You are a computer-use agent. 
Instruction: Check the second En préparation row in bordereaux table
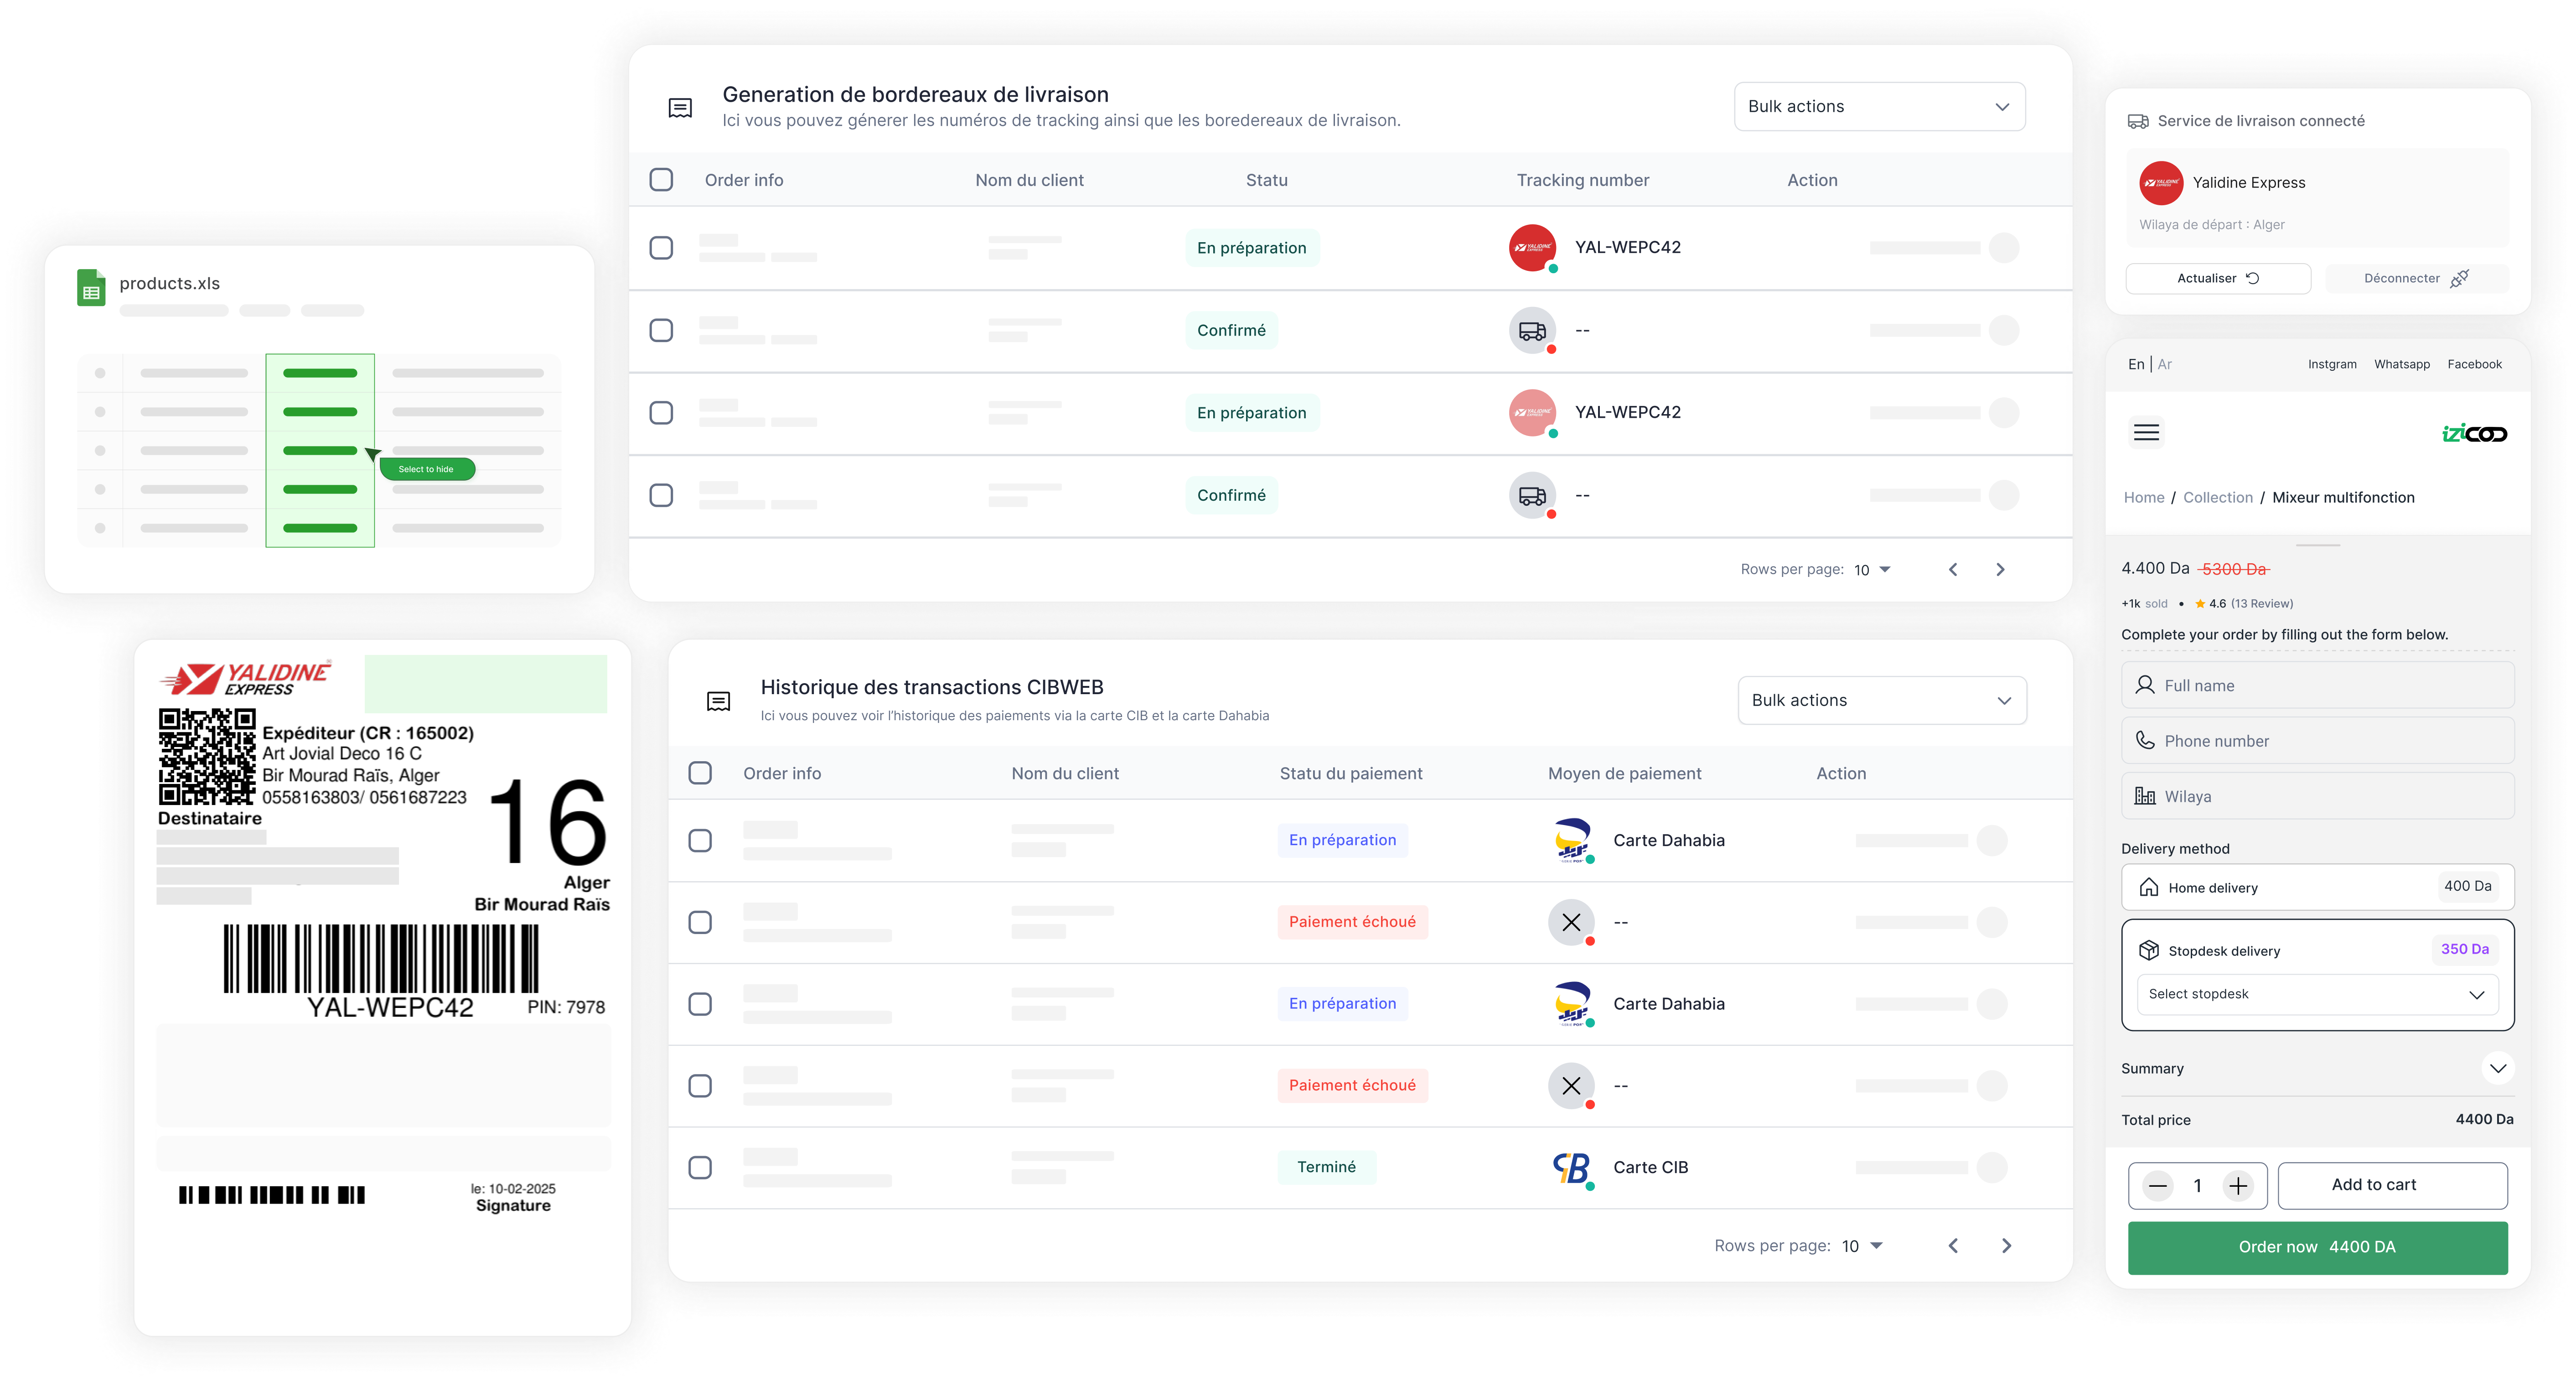[x=661, y=413]
